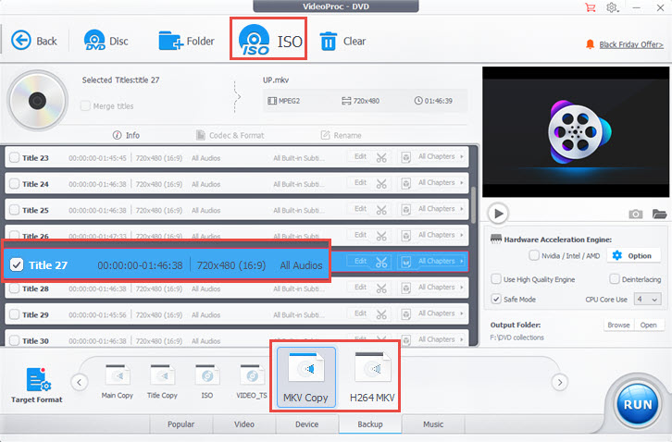
Task: Check the Title 29 checkbox
Action: (14, 314)
